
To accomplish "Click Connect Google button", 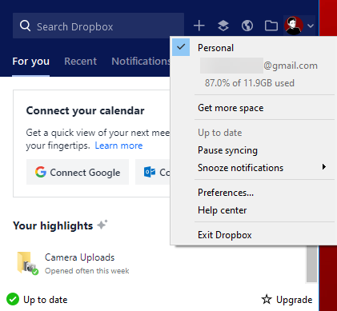I will (78, 172).
